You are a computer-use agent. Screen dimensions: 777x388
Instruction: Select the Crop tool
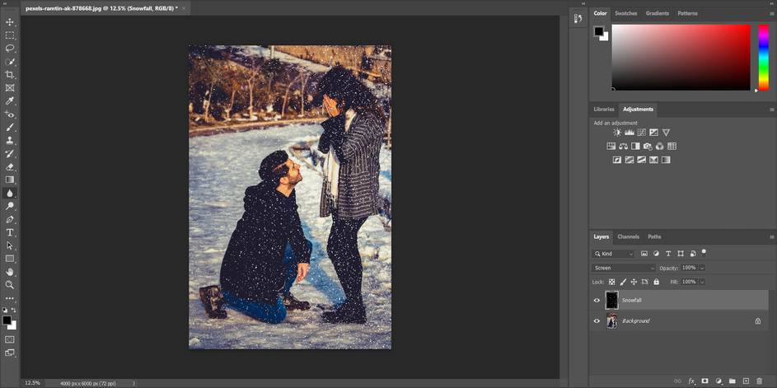coord(9,75)
